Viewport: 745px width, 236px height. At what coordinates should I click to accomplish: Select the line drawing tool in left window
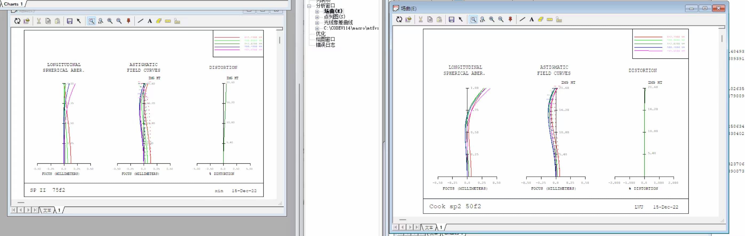coord(141,21)
